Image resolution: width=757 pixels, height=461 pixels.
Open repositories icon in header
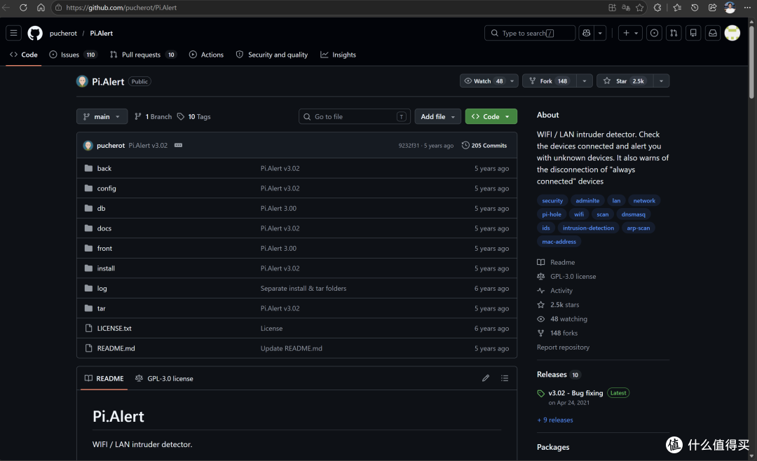[x=693, y=33]
